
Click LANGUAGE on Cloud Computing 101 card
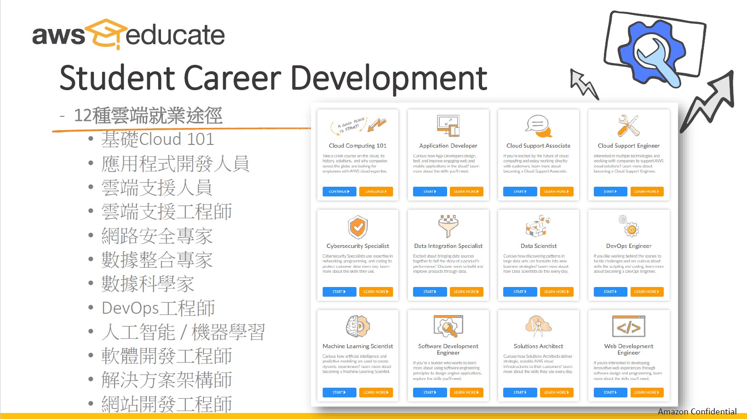376,191
